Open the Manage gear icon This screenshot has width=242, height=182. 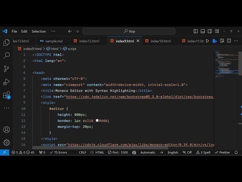(x=6, y=143)
